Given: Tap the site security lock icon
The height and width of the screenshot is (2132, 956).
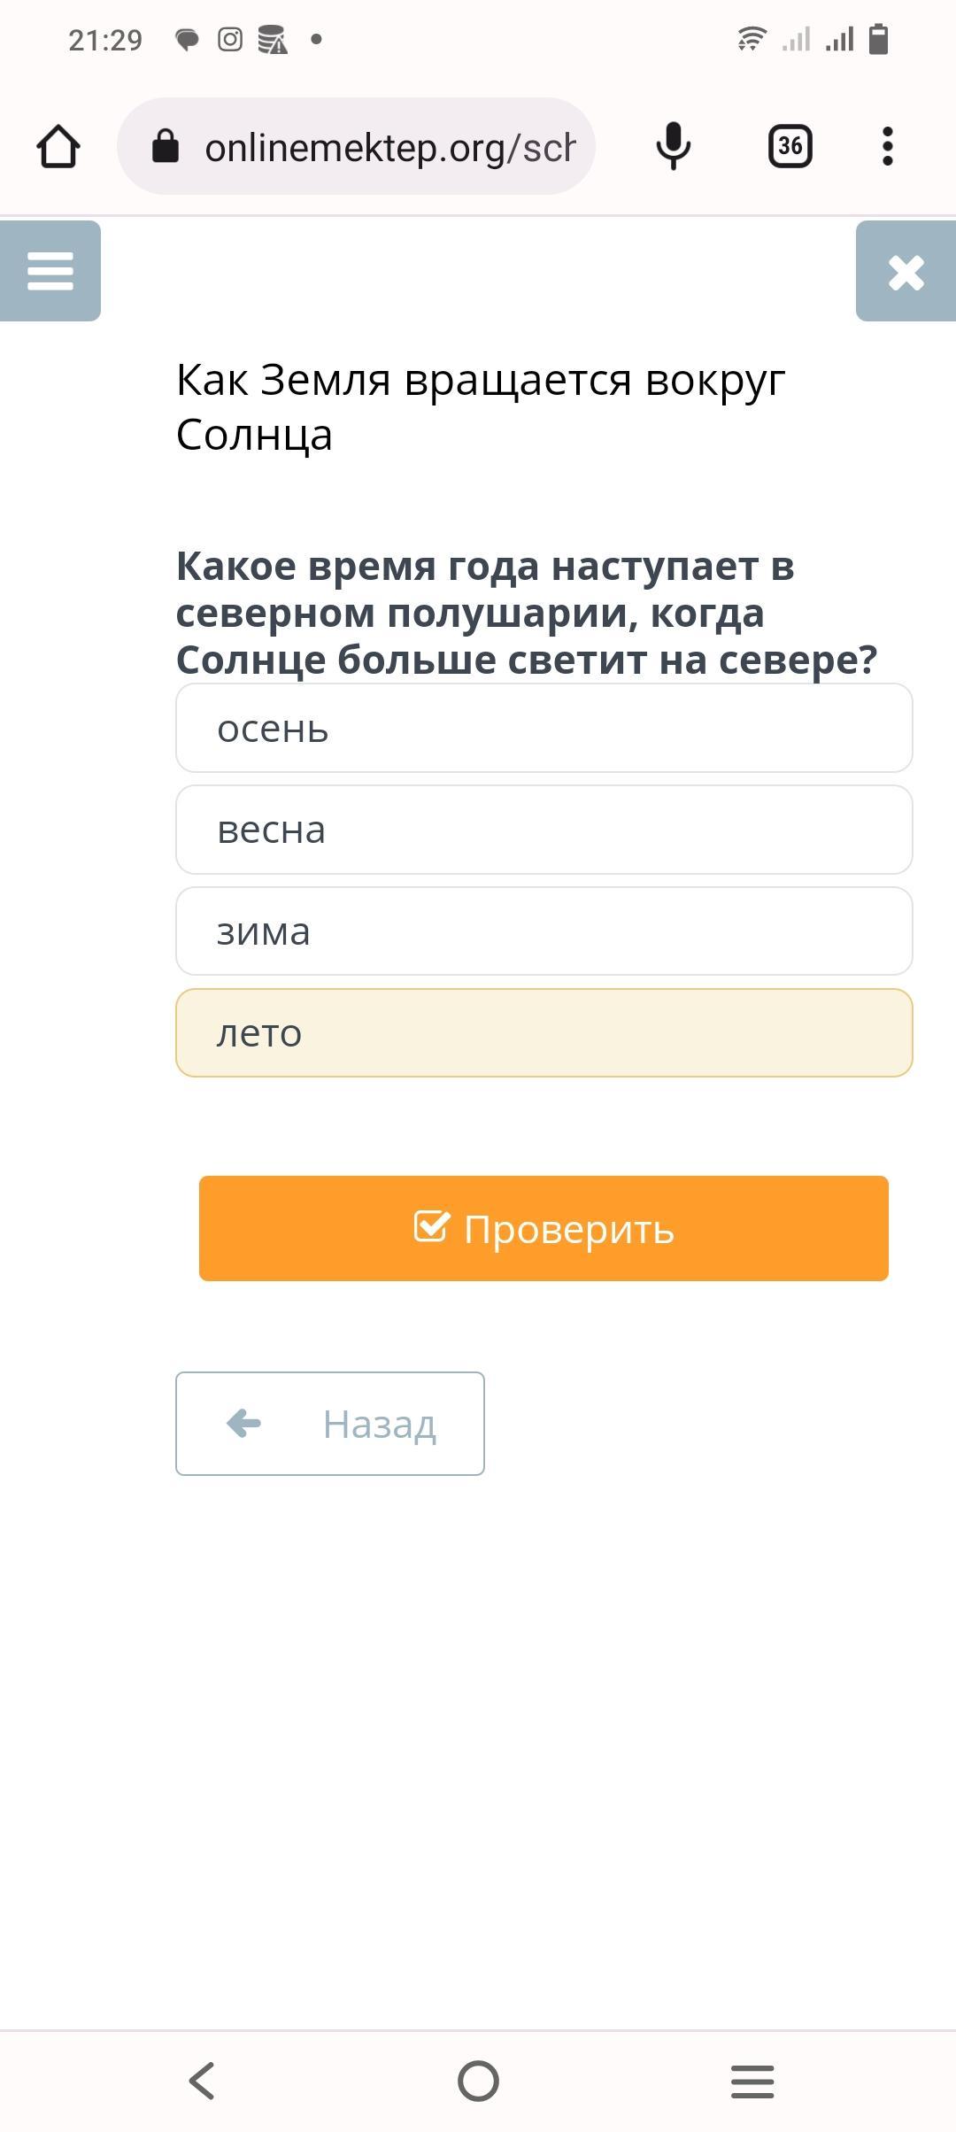Looking at the screenshot, I should [x=166, y=146].
